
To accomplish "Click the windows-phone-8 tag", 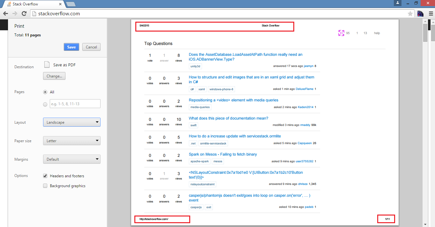I will [x=221, y=89].
